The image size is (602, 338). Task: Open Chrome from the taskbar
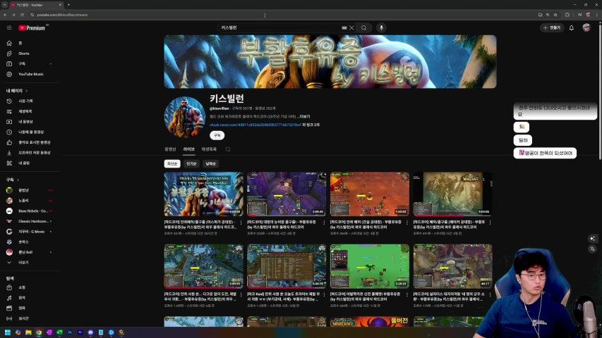39,332
